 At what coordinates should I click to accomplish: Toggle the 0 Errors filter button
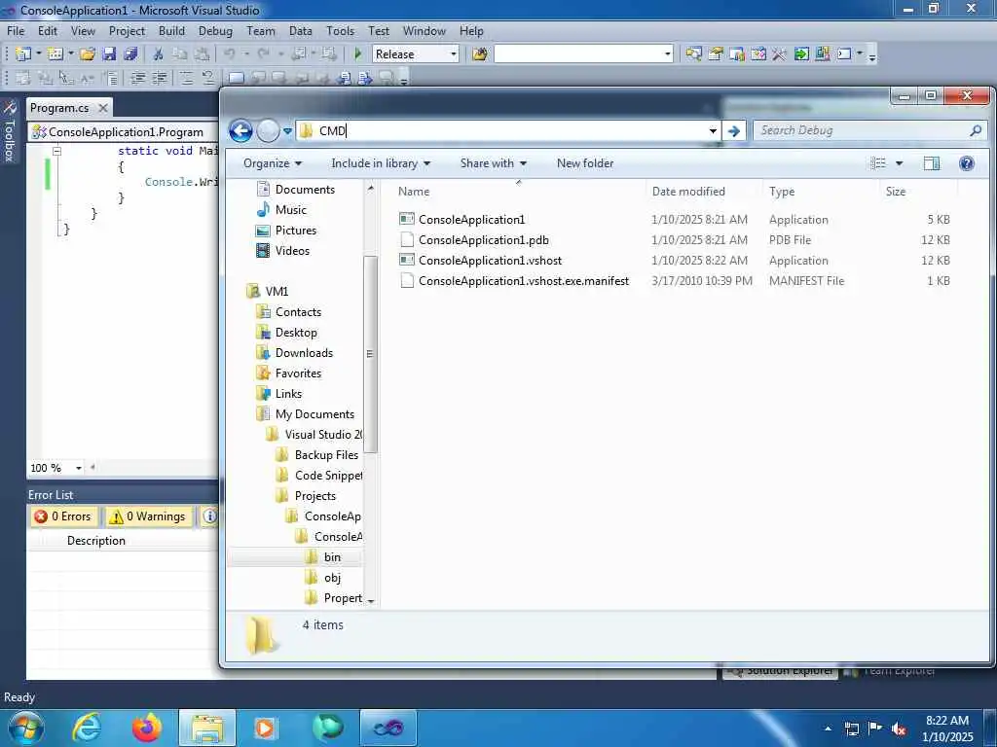pos(63,516)
